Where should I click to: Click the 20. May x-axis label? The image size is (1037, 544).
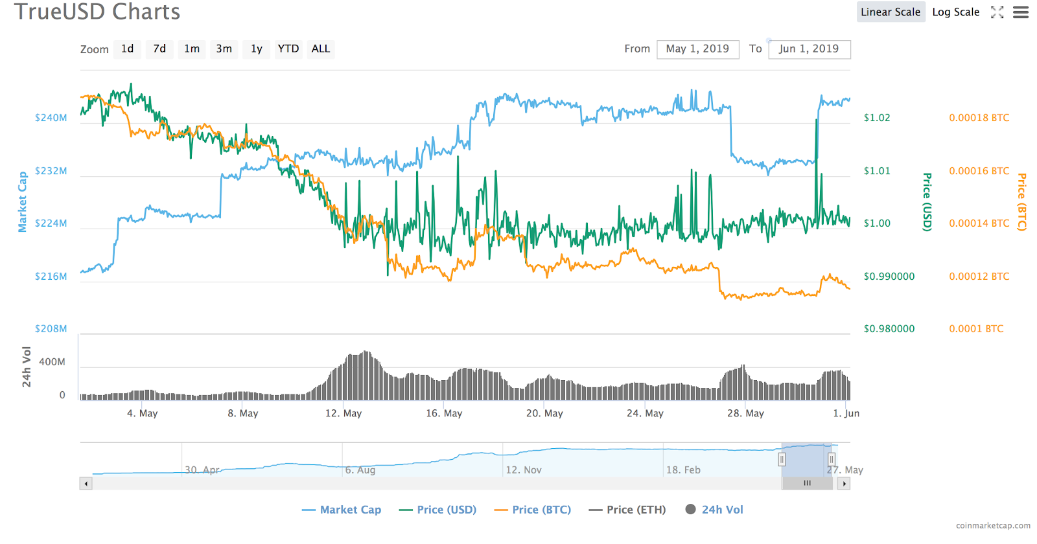click(x=544, y=413)
